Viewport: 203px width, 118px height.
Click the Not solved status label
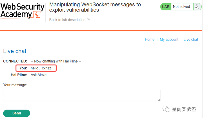[x=181, y=7]
